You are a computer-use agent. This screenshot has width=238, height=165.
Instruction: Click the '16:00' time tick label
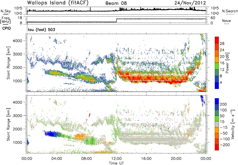[x=146, y=159]
